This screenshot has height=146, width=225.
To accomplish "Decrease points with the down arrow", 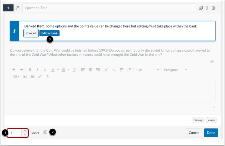I will click(25, 135).
